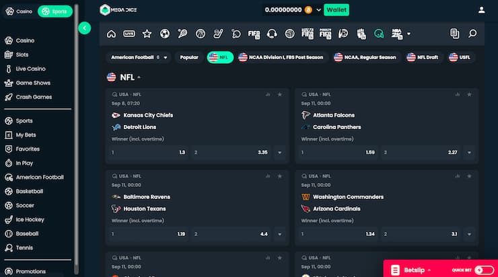The image size is (498, 277).
Task: Open Slots in the sidebar
Action: point(17,54)
